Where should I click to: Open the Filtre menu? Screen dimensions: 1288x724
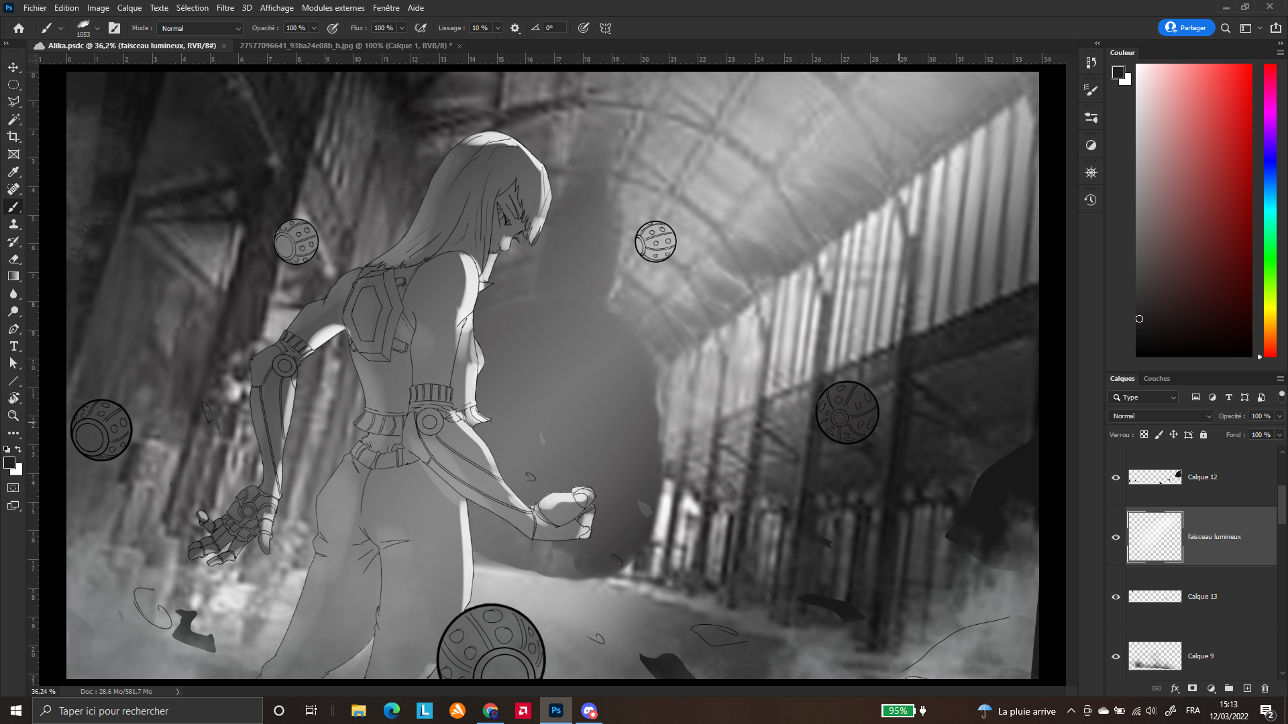point(225,8)
